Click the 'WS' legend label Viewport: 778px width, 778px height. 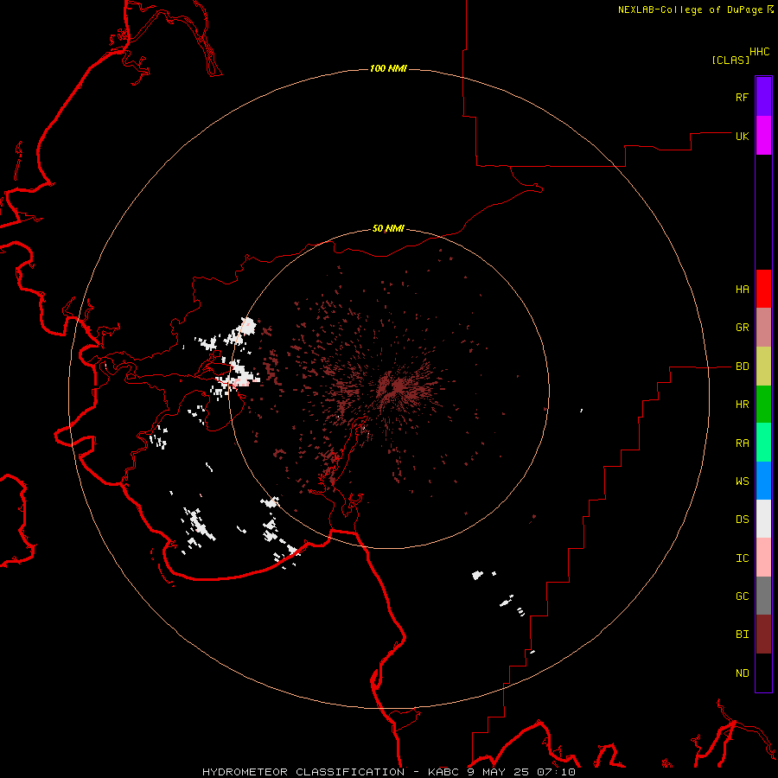point(743,481)
